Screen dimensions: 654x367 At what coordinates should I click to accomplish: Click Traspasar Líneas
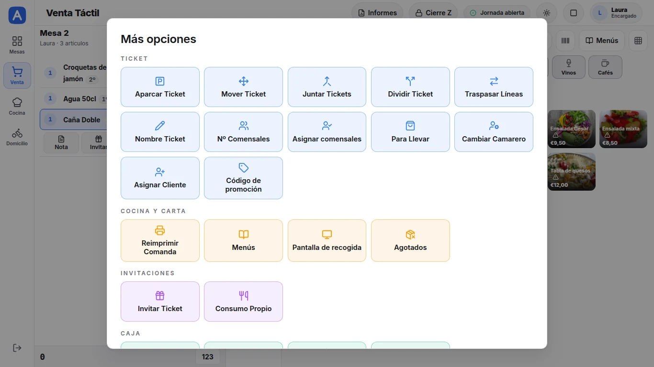pyautogui.click(x=494, y=87)
